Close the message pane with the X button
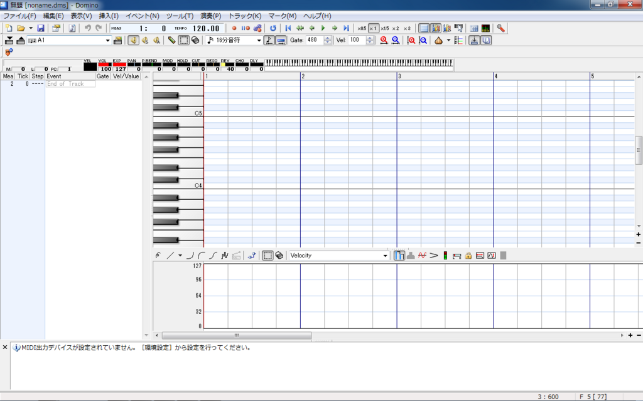This screenshot has width=643, height=401. click(x=5, y=347)
